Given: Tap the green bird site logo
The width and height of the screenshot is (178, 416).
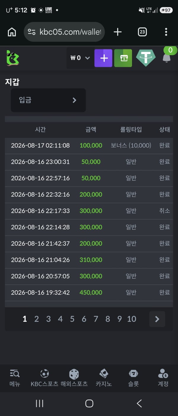Looking at the screenshot, I should (13, 58).
